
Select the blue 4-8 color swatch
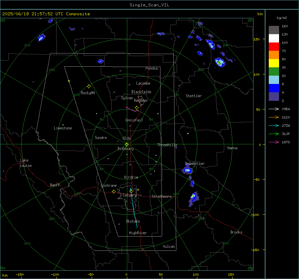(274, 88)
